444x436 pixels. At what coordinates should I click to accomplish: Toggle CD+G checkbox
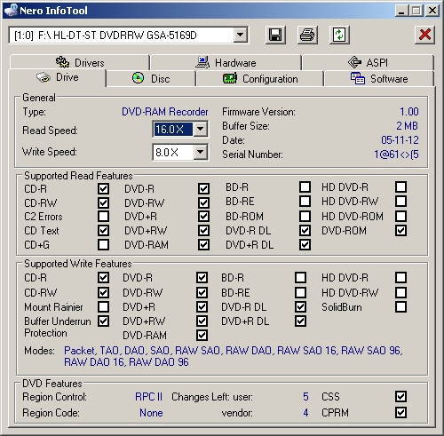click(103, 244)
